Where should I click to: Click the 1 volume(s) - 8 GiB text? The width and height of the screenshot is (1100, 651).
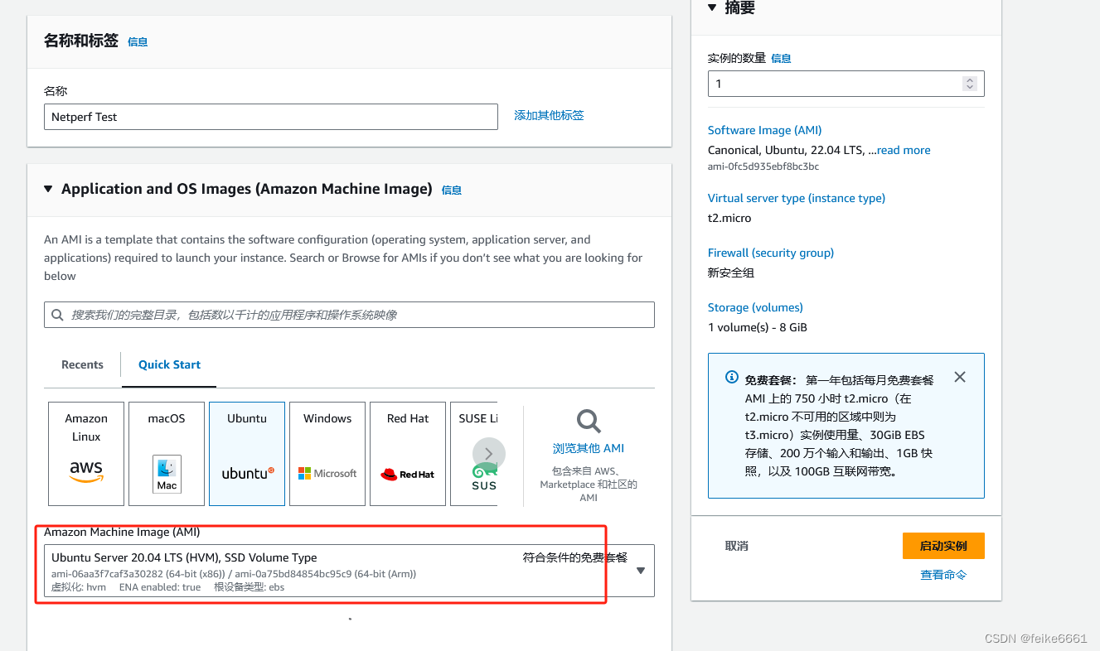pos(758,327)
